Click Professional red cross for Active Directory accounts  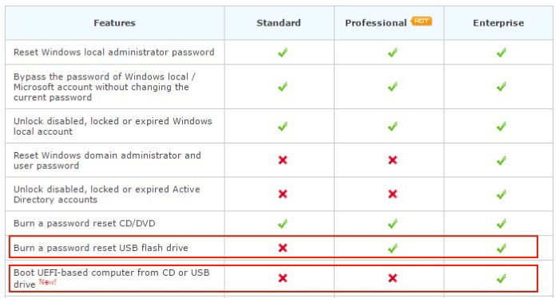tap(393, 194)
